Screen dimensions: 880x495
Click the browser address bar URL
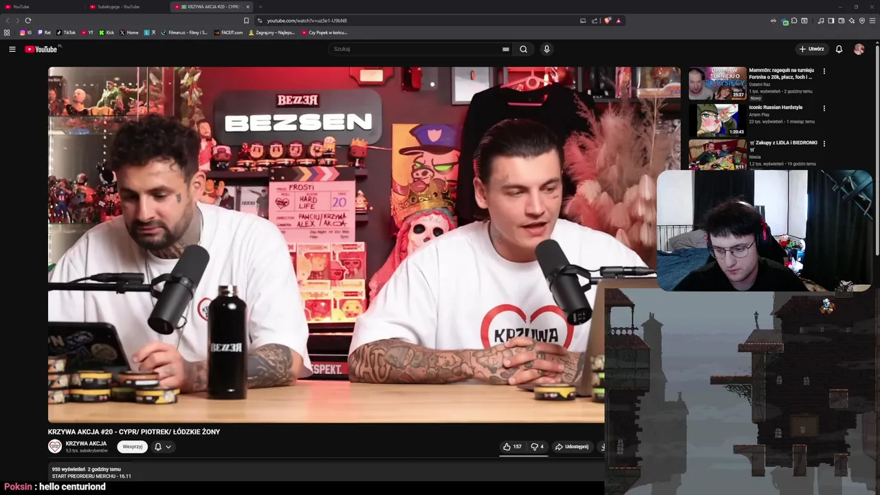pos(307,21)
